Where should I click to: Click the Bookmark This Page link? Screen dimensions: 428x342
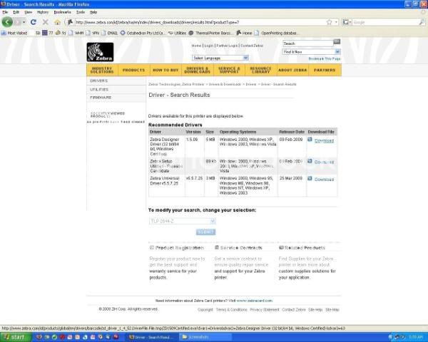[x=325, y=59]
